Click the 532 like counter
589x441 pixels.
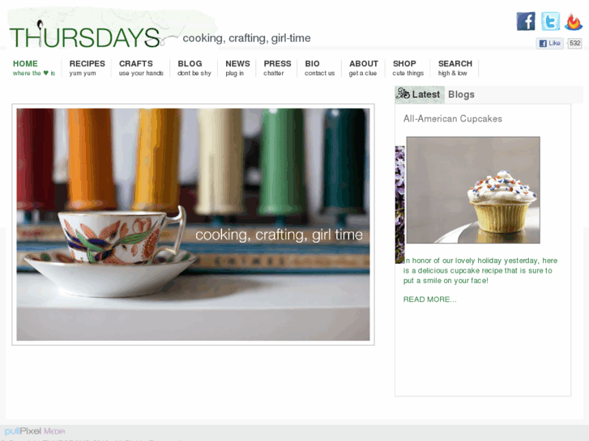coord(574,43)
